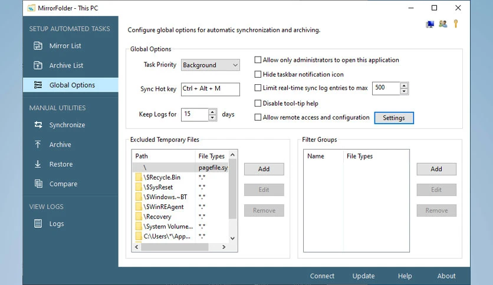Click the Mirror List sidebar icon
The height and width of the screenshot is (285, 493).
click(38, 46)
